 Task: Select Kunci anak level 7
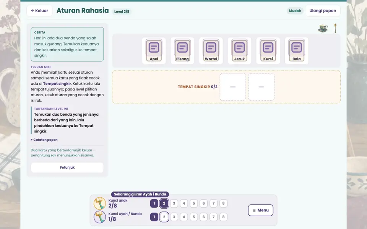coord(213,203)
